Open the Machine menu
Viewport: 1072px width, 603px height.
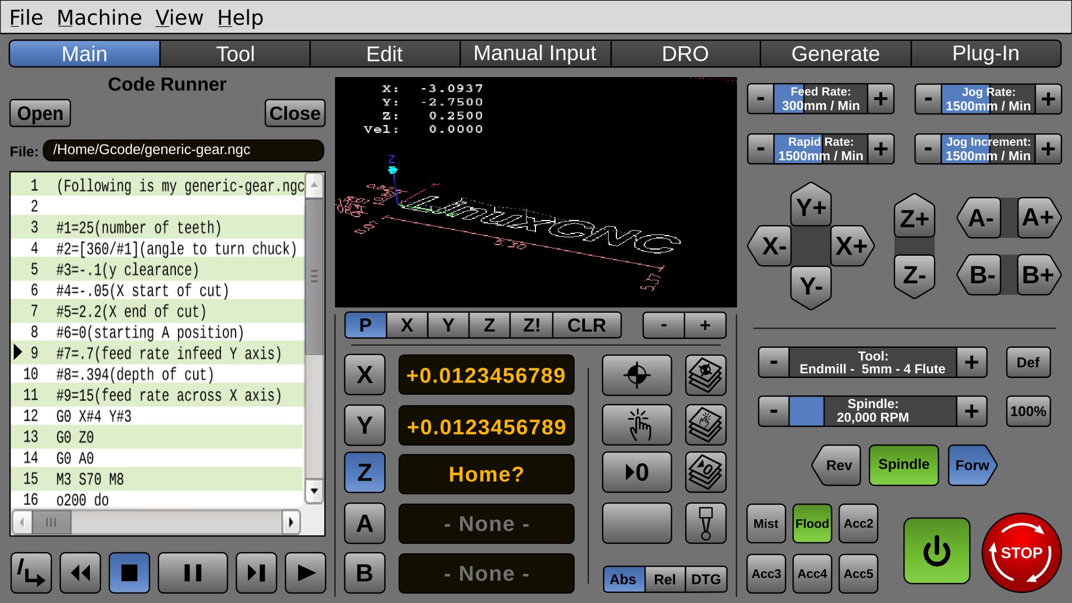pyautogui.click(x=99, y=18)
